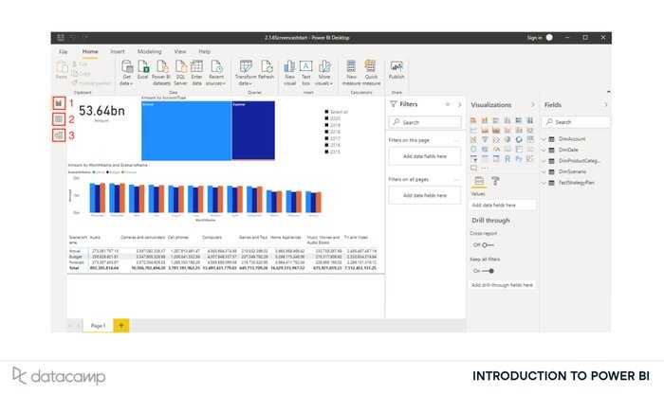This screenshot has height=395, width=664.
Task: Click the Filters pane Search box
Action: click(x=425, y=122)
